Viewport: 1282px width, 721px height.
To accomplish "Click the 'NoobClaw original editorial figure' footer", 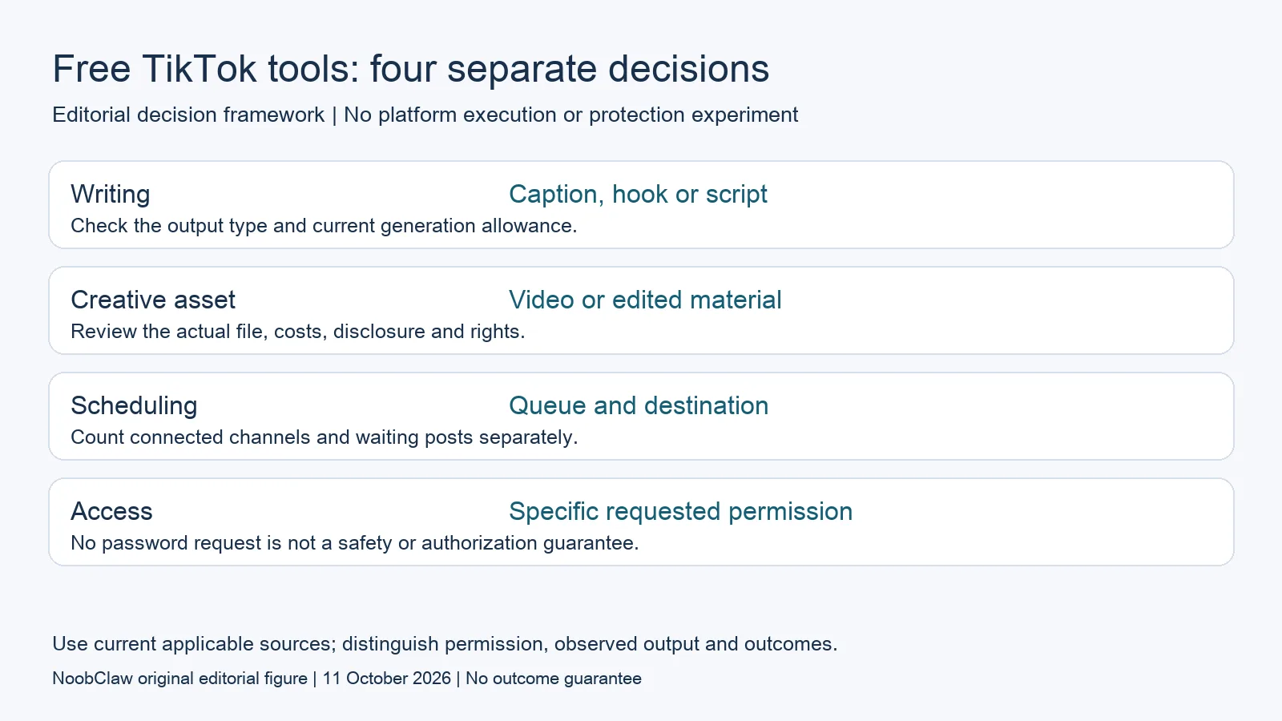I will click(347, 679).
